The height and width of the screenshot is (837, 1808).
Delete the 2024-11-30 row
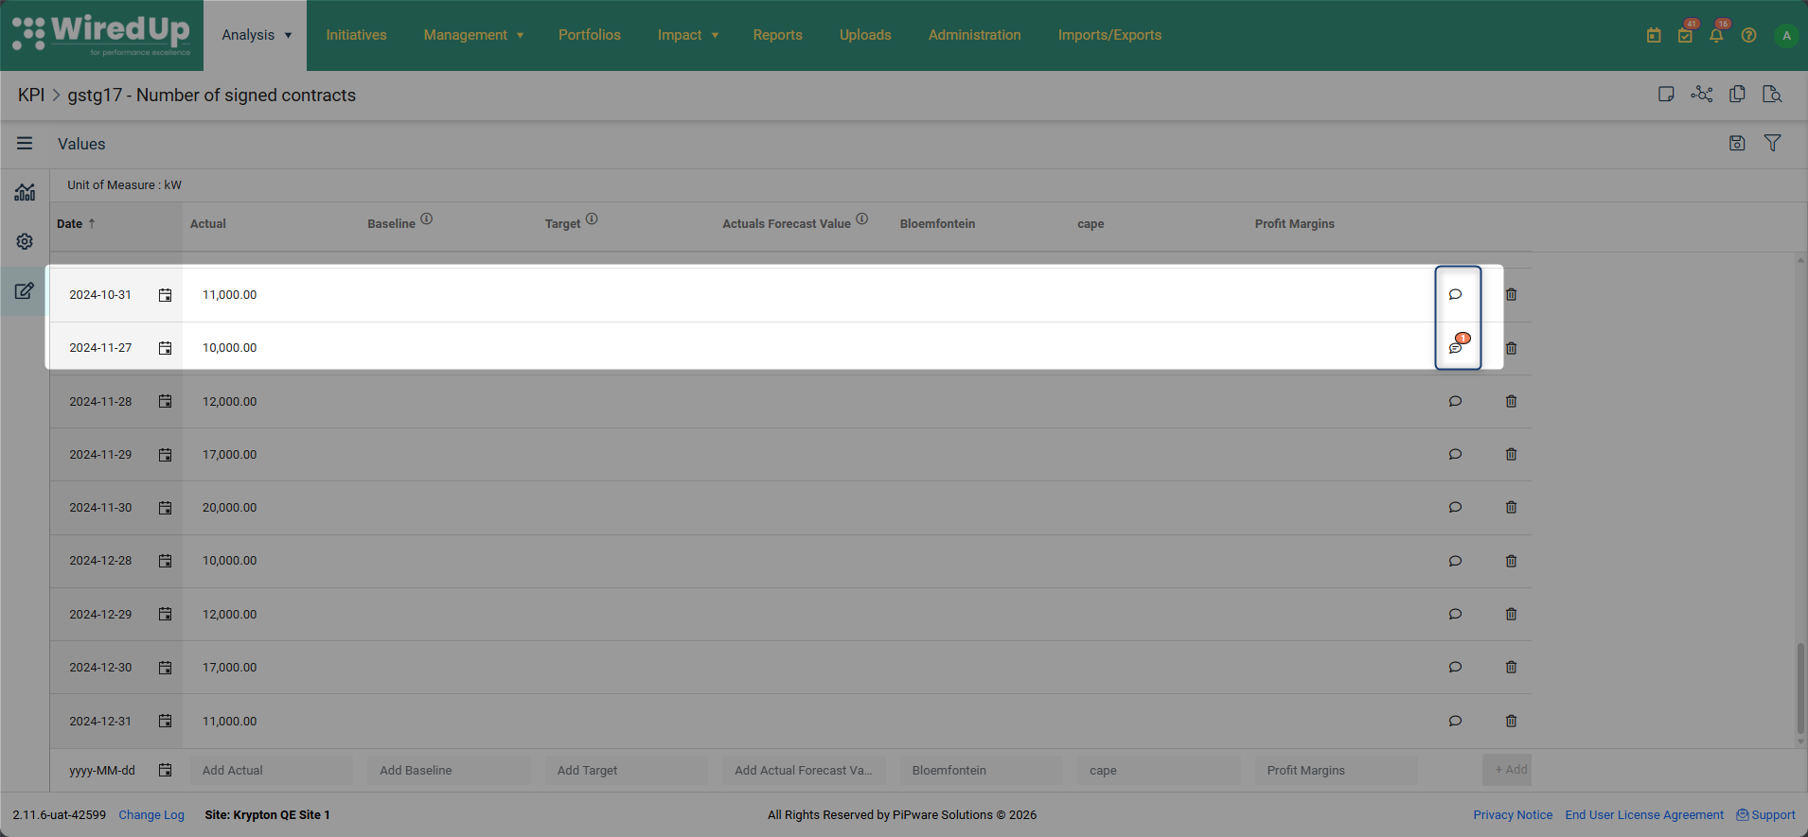pyautogui.click(x=1511, y=507)
